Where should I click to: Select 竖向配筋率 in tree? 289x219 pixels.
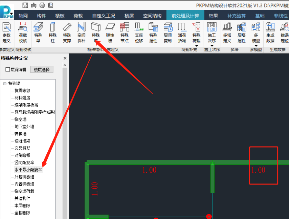(x=24, y=162)
